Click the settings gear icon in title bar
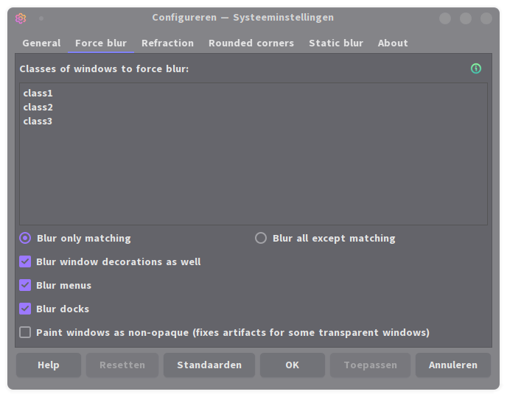 (21, 18)
